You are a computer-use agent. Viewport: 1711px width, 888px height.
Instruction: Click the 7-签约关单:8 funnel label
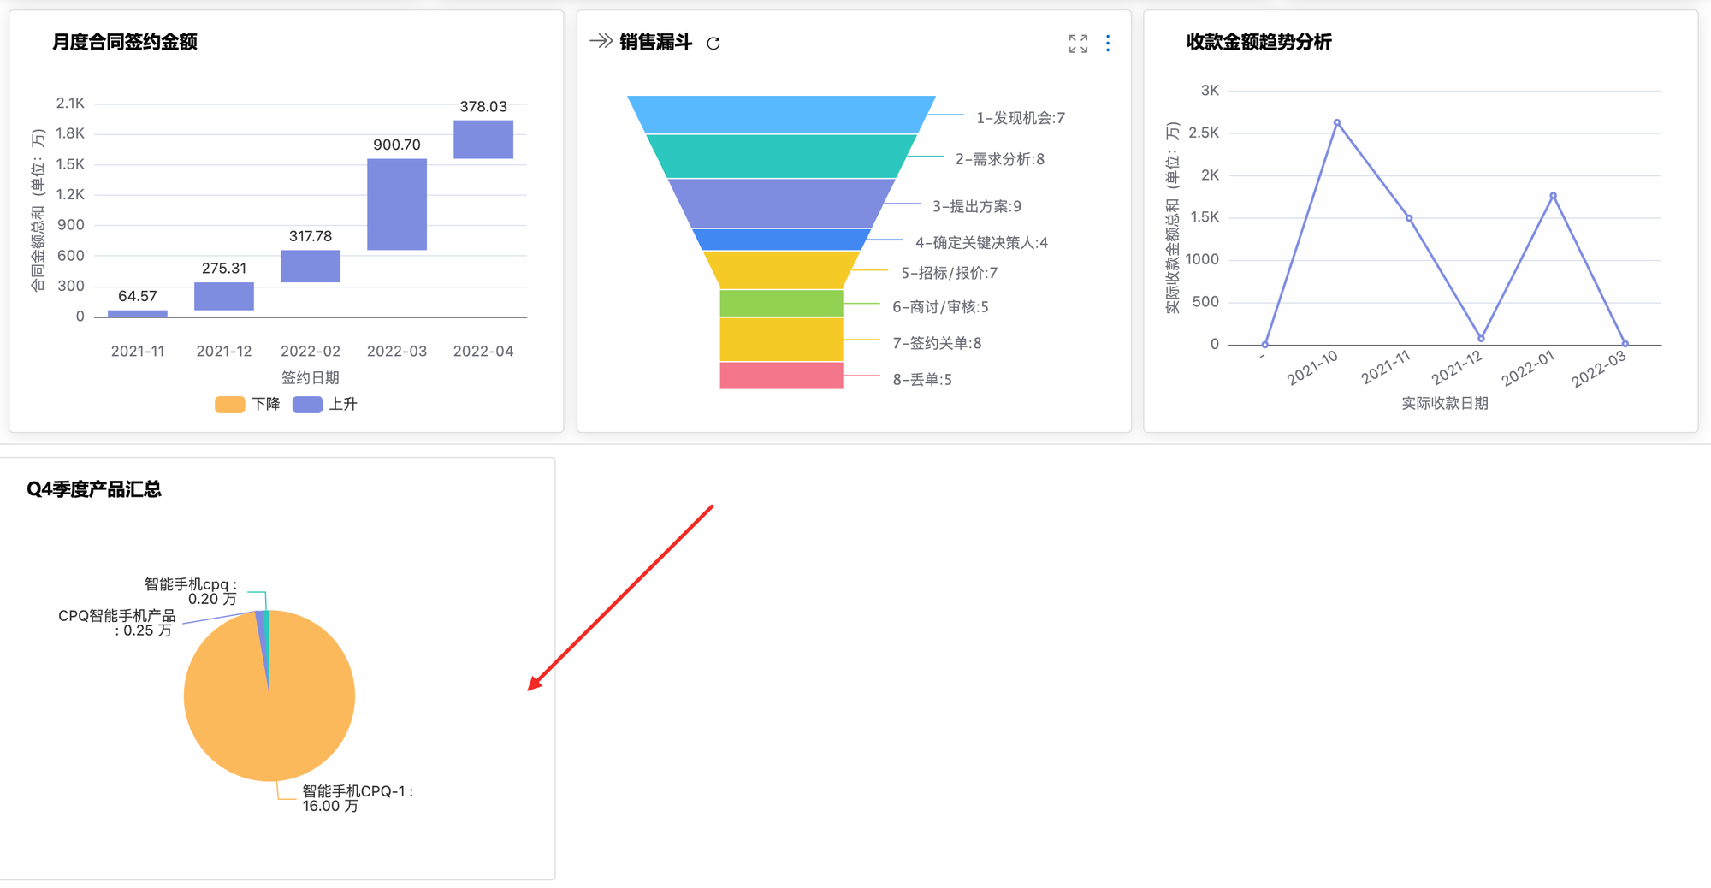pyautogui.click(x=937, y=343)
